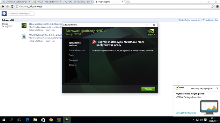
Task: Click the NVIDIA logo in installer header
Action: click(151, 32)
